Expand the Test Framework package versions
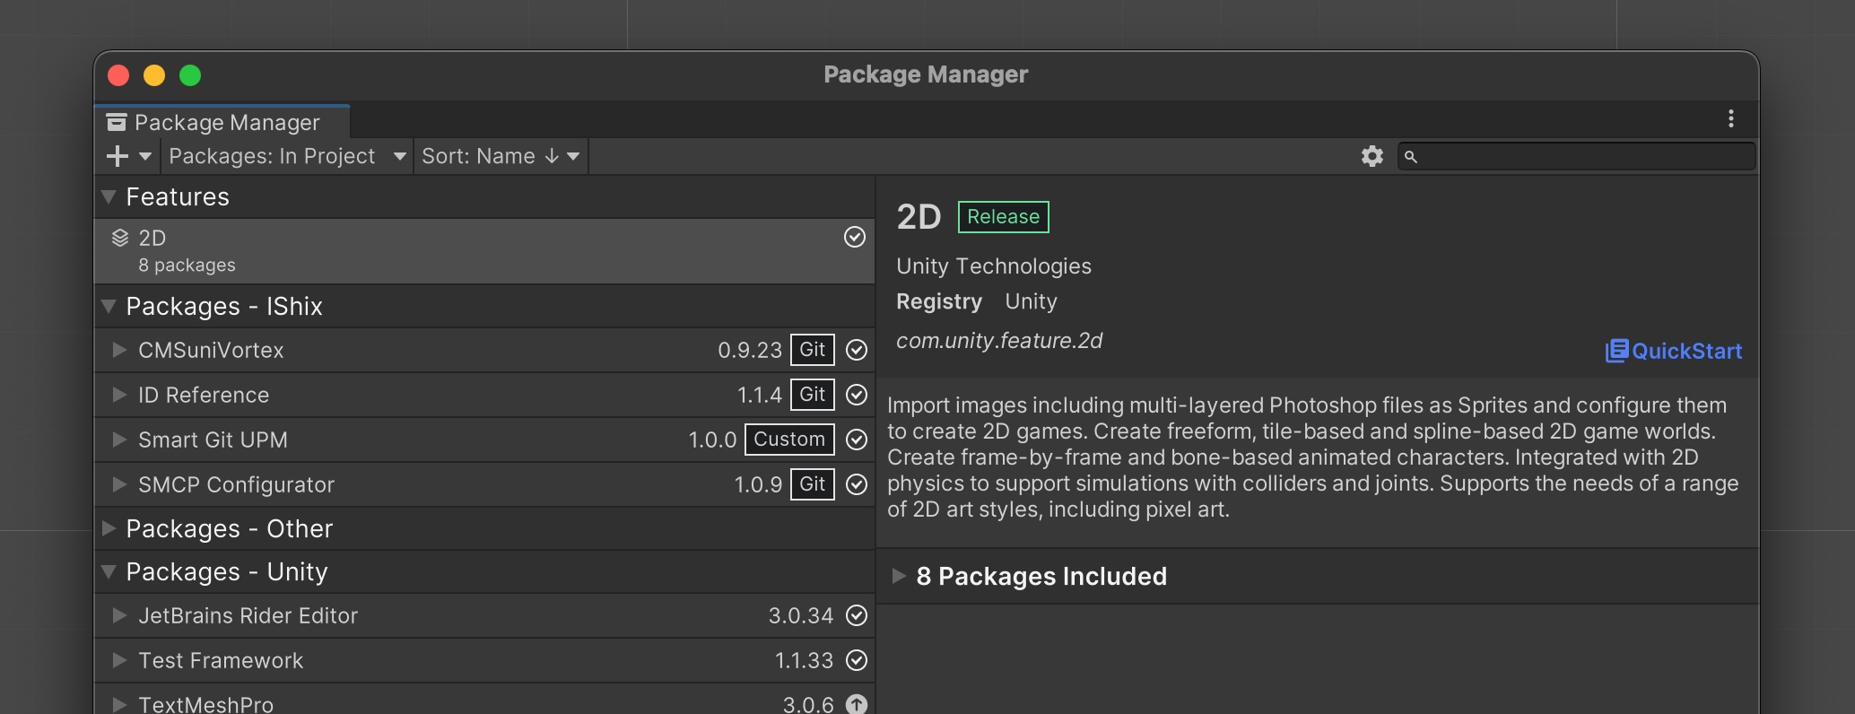Screen dimensions: 1855x714 [118, 660]
